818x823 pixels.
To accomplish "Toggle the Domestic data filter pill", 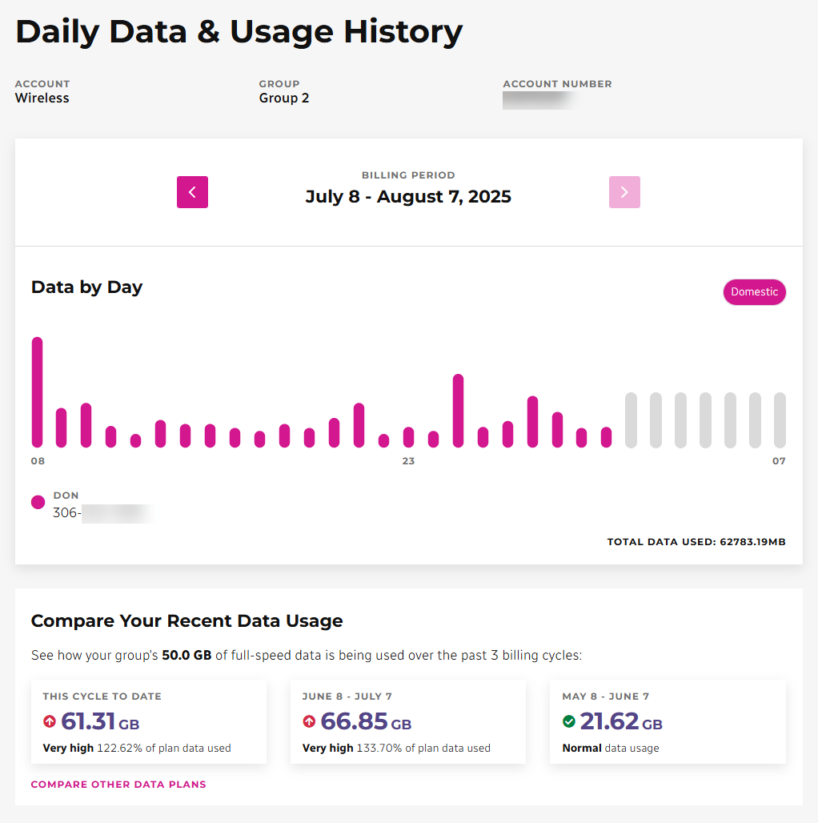I will (x=754, y=292).
